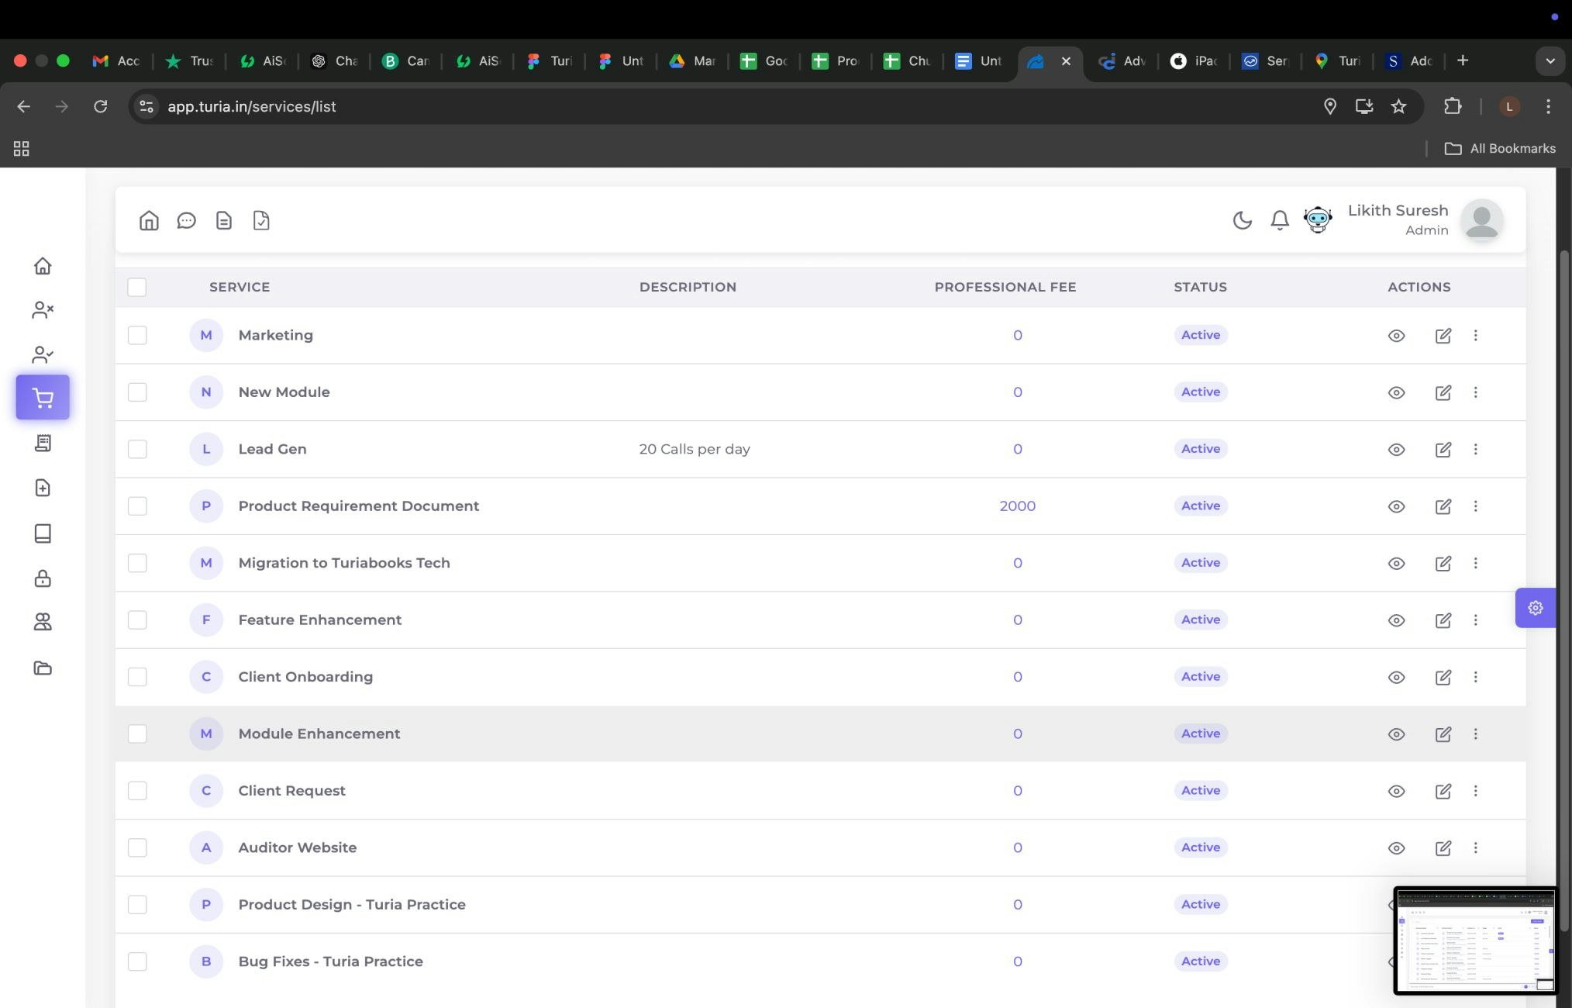Edit the New Module service
Viewport: 1572px width, 1008px height.
[x=1443, y=392]
